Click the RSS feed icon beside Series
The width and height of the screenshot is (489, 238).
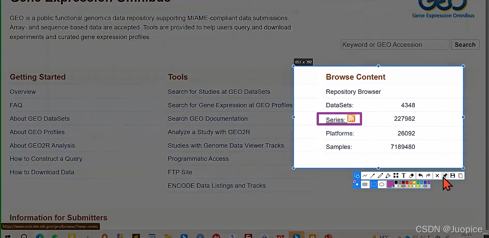(351, 118)
